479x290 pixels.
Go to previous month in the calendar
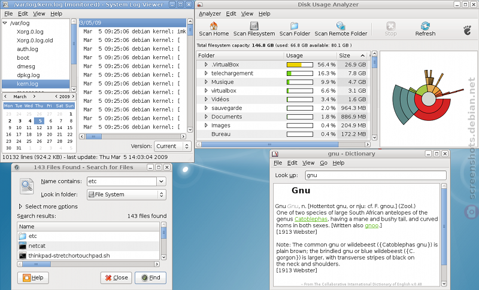[x=5, y=96]
